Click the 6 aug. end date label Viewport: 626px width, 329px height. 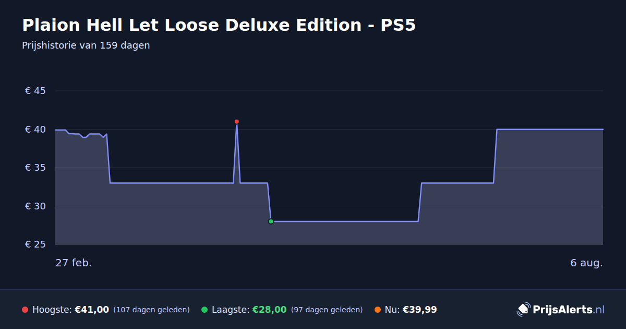coord(586,263)
